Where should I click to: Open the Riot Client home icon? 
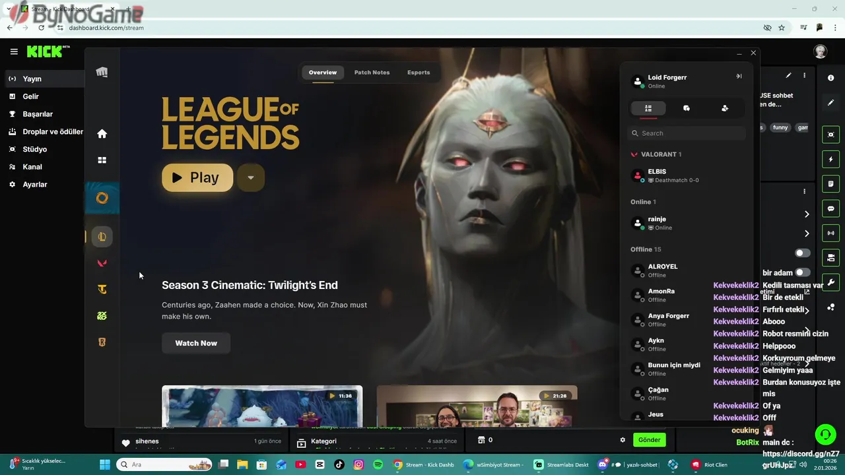click(x=102, y=134)
